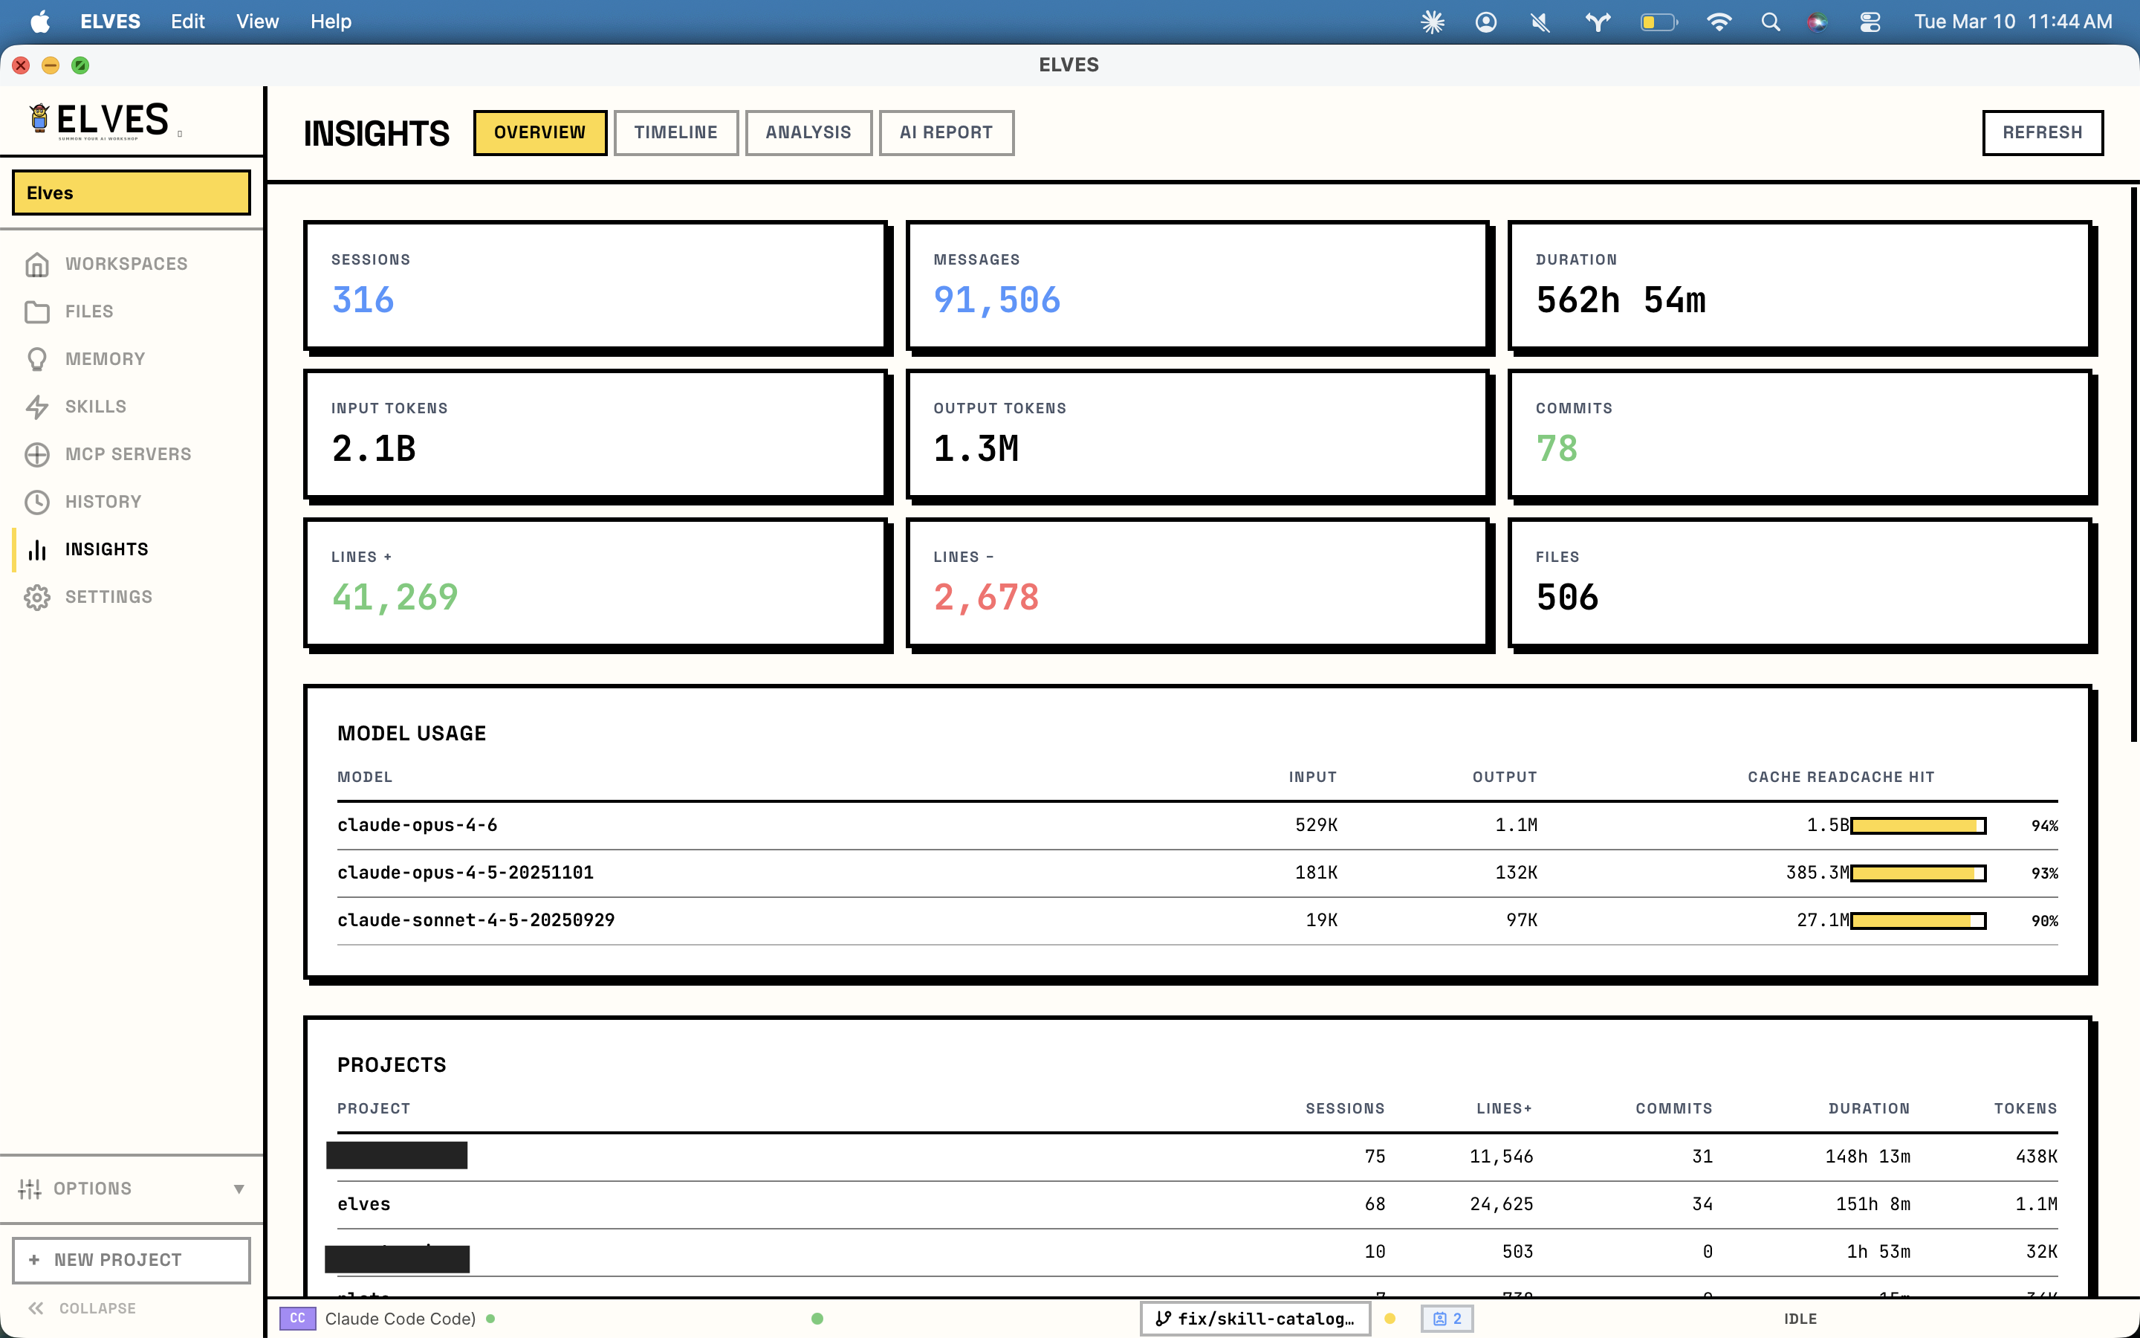Click the agents count badge showing 2
Viewport: 2140px width, 1338px height.
pos(1447,1319)
